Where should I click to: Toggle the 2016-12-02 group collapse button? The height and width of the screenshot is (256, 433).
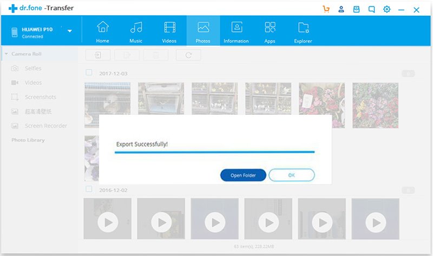point(408,190)
